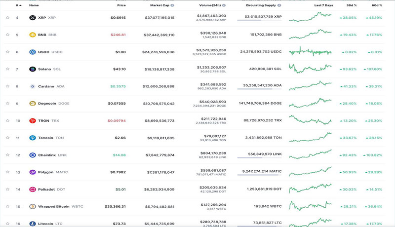Toggle the Toncoin watchlist star
Image resolution: width=395 pixels, height=227 pixels.
[x=7, y=137]
